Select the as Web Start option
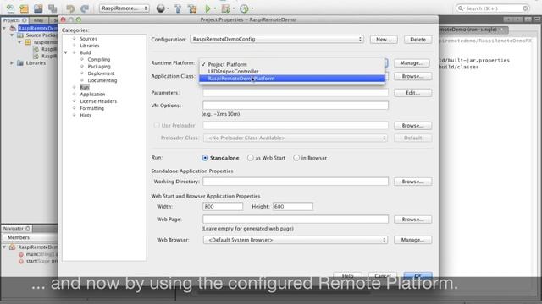This screenshot has width=542, height=304. tap(251, 158)
